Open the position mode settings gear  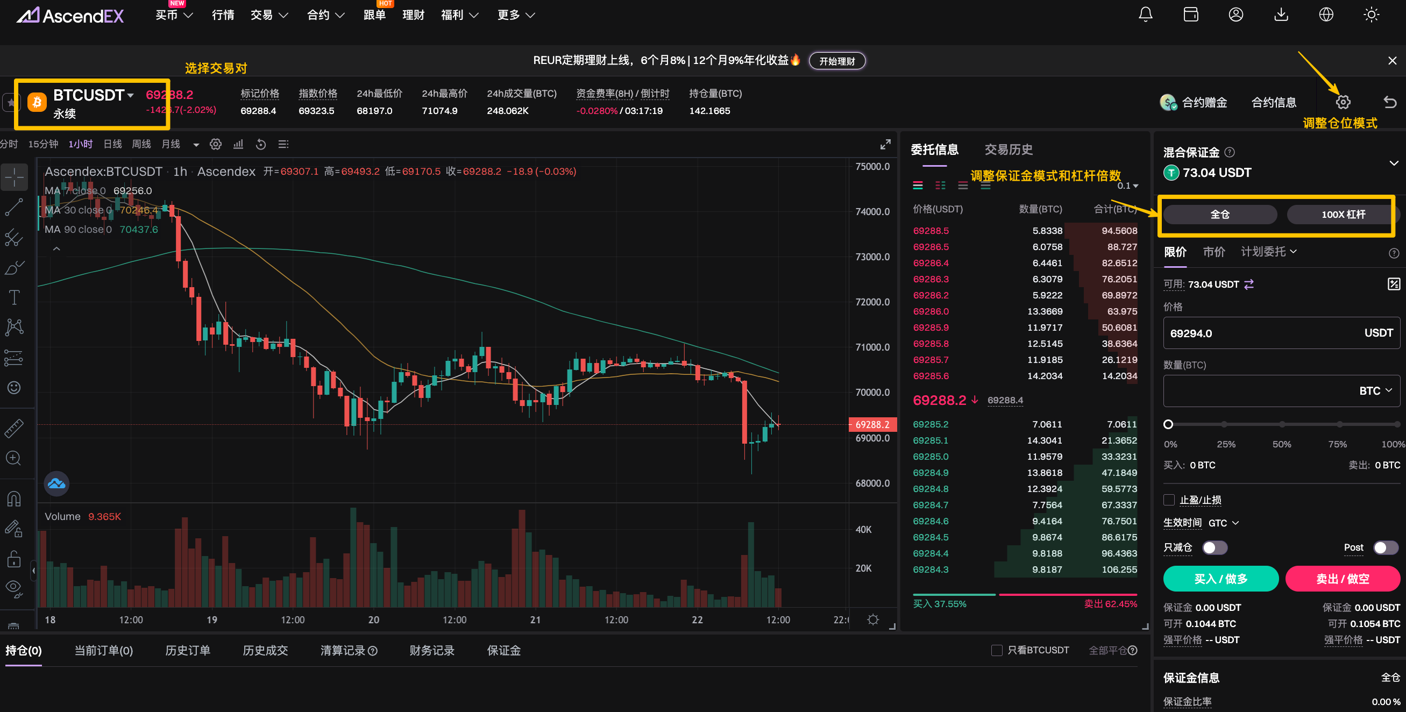pos(1343,102)
